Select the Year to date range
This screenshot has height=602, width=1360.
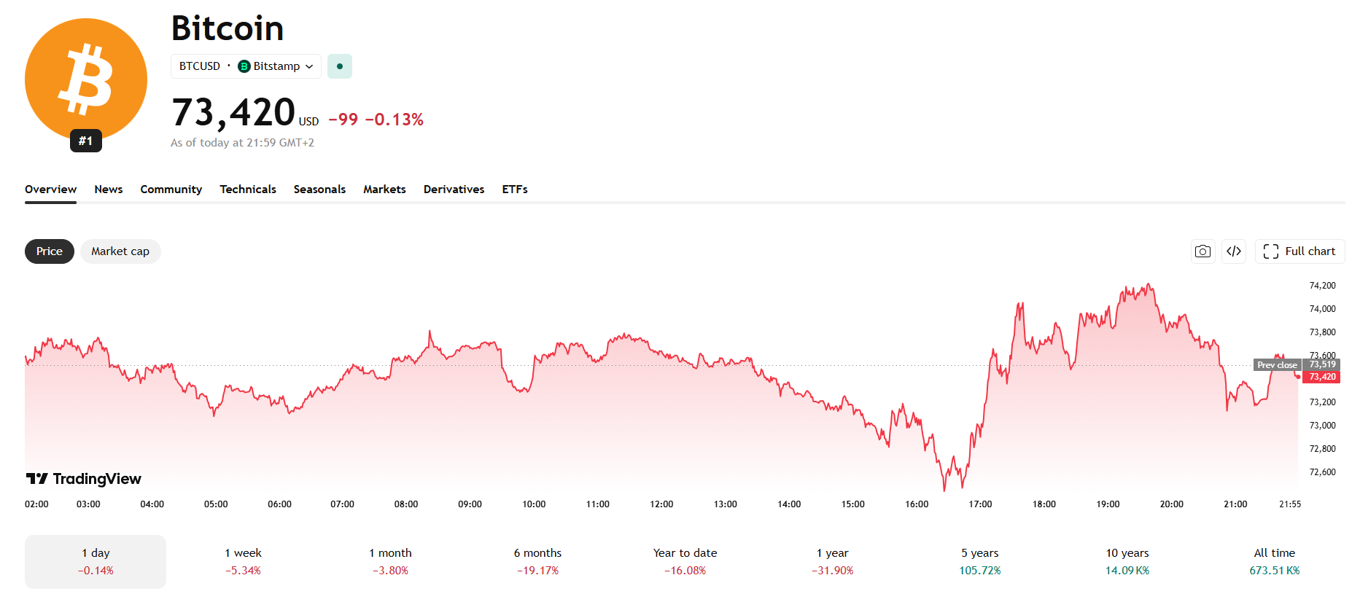pyautogui.click(x=685, y=562)
